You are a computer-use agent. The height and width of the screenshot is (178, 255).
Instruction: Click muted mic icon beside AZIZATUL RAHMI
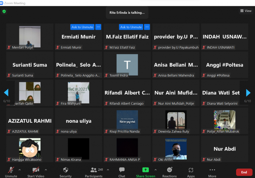pos(9,131)
